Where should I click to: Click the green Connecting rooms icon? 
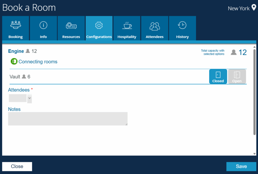pos(14,62)
